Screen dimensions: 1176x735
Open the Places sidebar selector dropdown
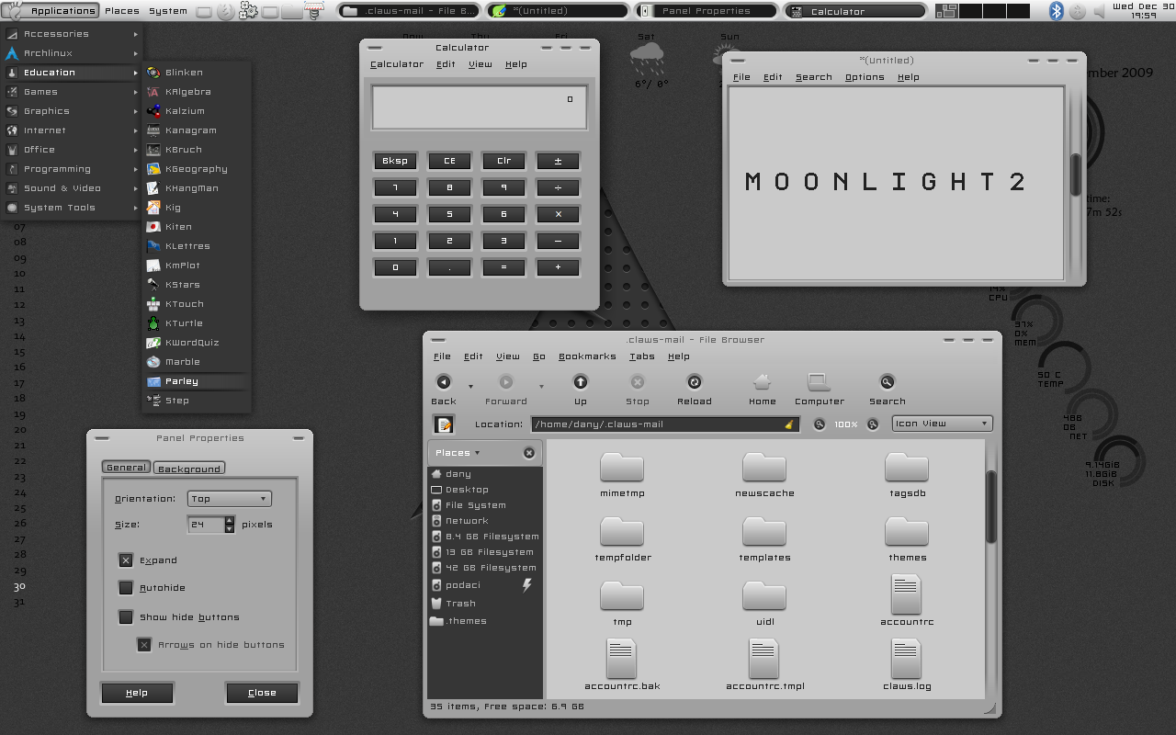(458, 453)
